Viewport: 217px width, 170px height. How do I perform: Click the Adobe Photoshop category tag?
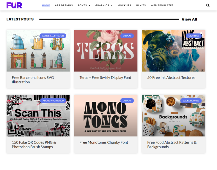[53, 101]
